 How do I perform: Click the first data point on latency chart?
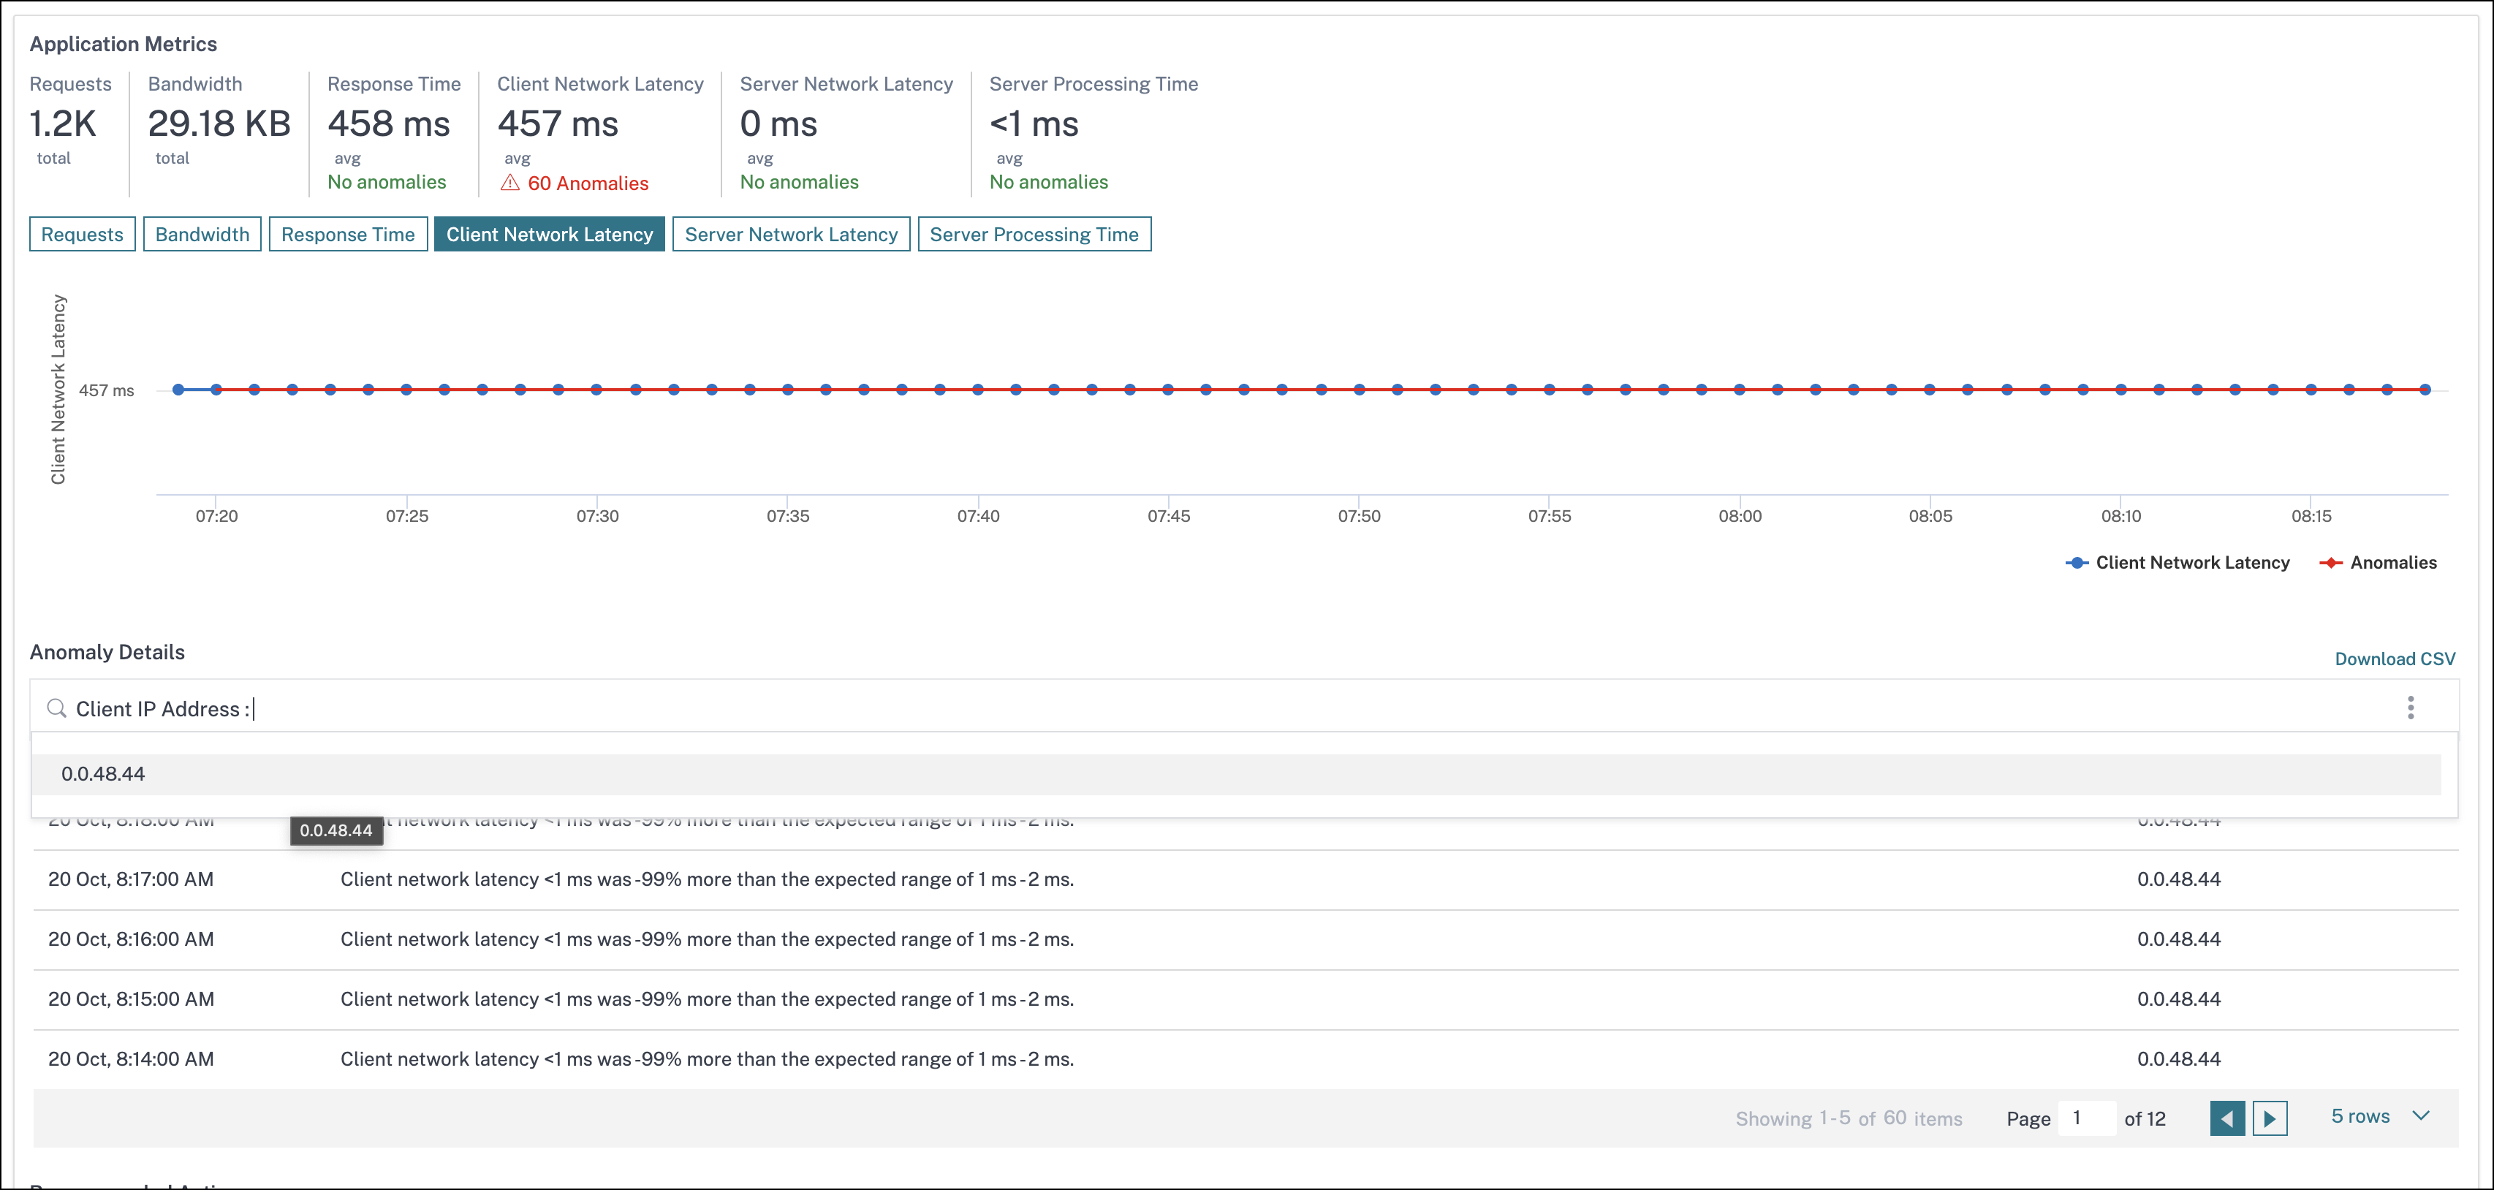(x=178, y=390)
